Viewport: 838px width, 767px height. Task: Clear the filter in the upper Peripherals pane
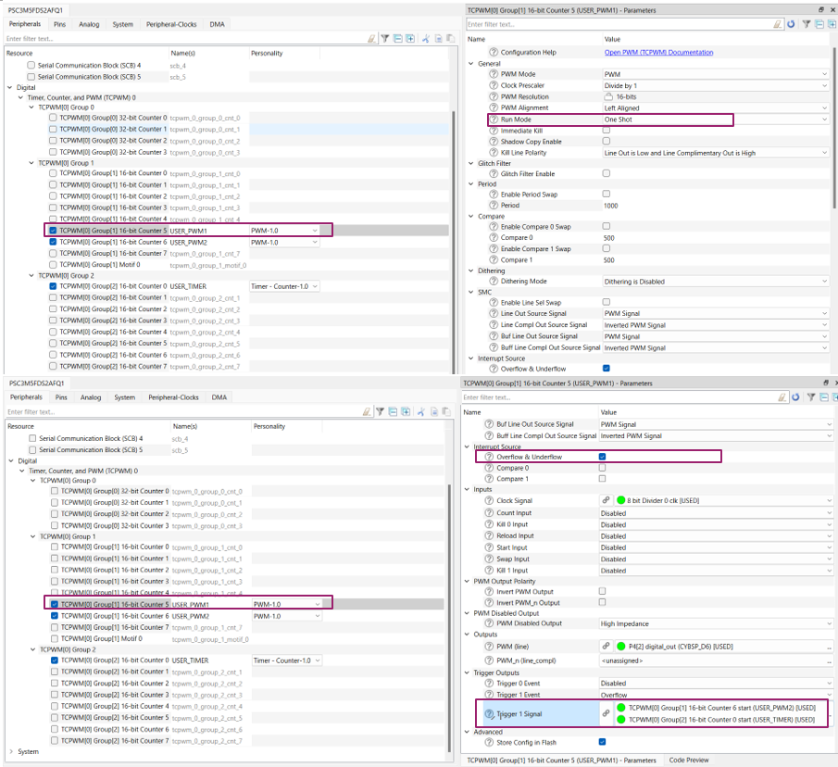pyautogui.click(x=371, y=39)
